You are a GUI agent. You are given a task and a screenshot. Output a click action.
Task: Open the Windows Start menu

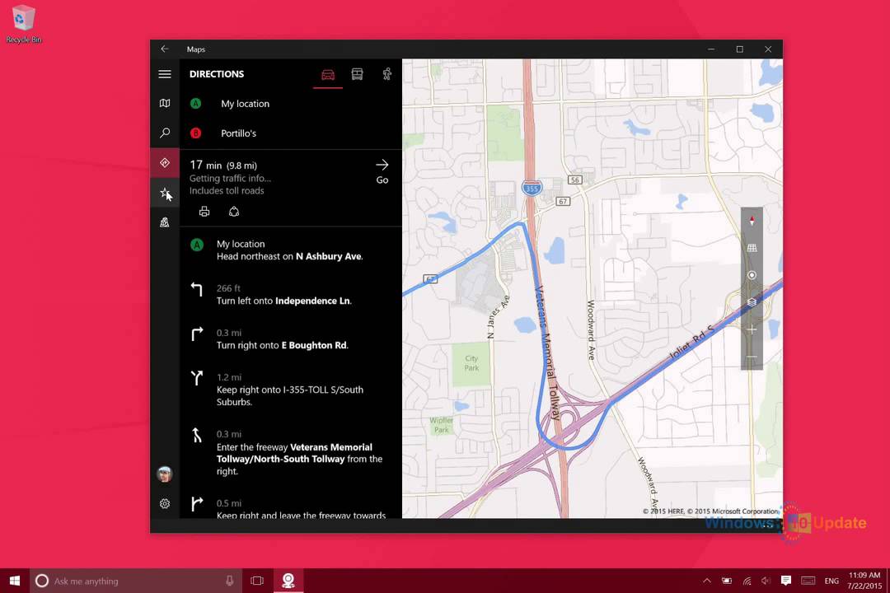point(15,581)
